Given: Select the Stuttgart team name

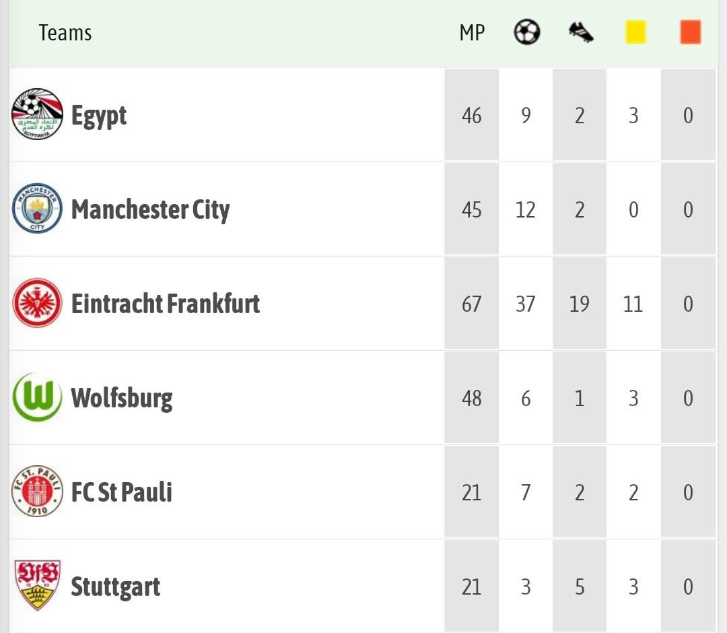Looking at the screenshot, I should [116, 587].
